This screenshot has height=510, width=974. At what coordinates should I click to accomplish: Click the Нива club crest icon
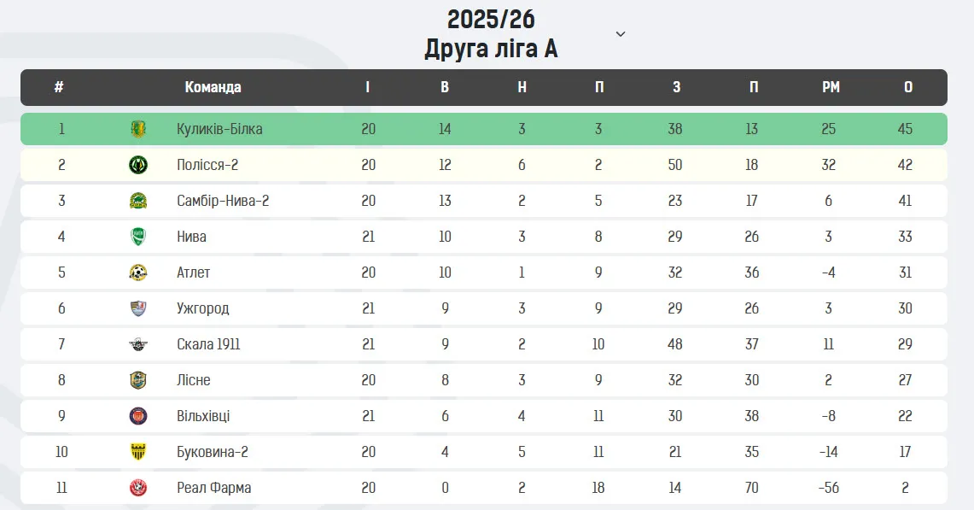(x=138, y=237)
